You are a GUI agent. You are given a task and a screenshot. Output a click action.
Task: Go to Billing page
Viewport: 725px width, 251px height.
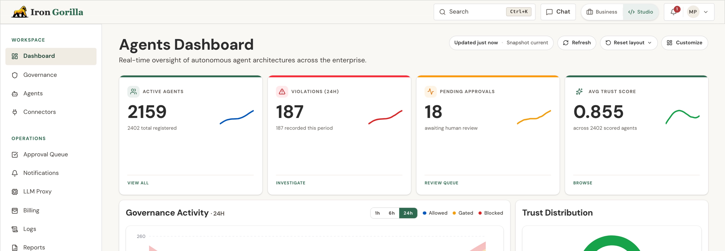click(x=51, y=211)
